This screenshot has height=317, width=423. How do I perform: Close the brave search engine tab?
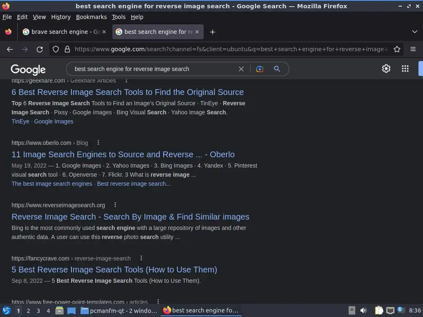pos(104,32)
